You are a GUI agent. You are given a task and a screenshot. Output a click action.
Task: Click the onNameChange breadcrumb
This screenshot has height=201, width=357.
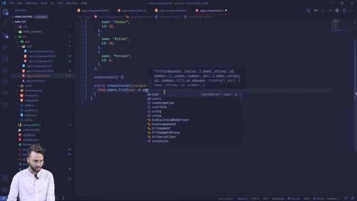(168, 17)
